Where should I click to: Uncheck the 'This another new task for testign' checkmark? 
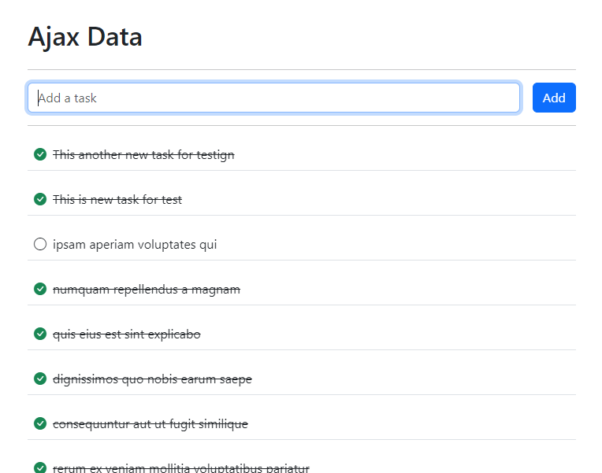click(x=40, y=154)
